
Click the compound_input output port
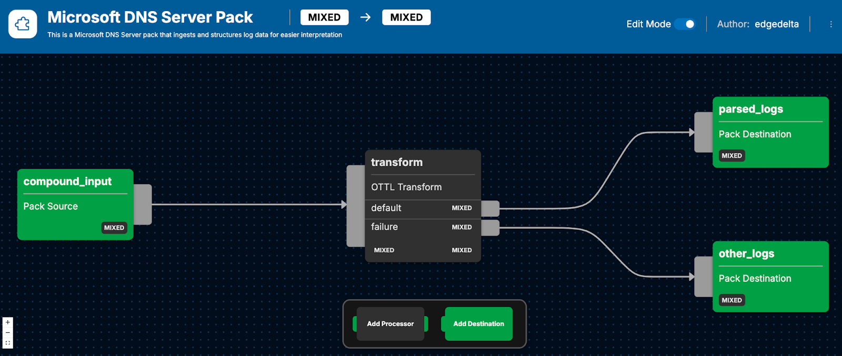coord(143,205)
